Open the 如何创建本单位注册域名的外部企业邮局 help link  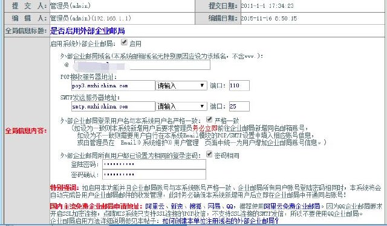(x=220, y=221)
